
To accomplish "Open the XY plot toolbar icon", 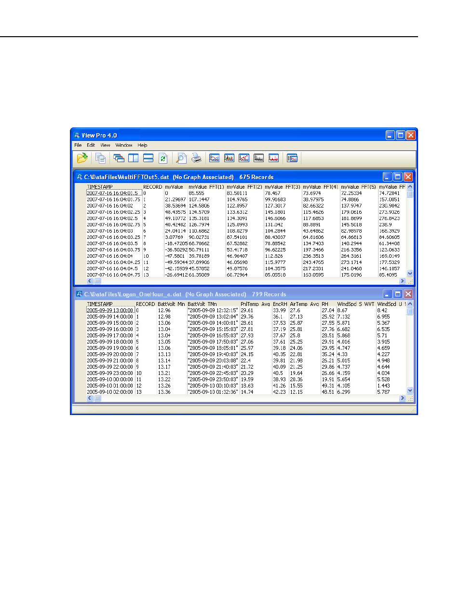I will click(244, 158).
